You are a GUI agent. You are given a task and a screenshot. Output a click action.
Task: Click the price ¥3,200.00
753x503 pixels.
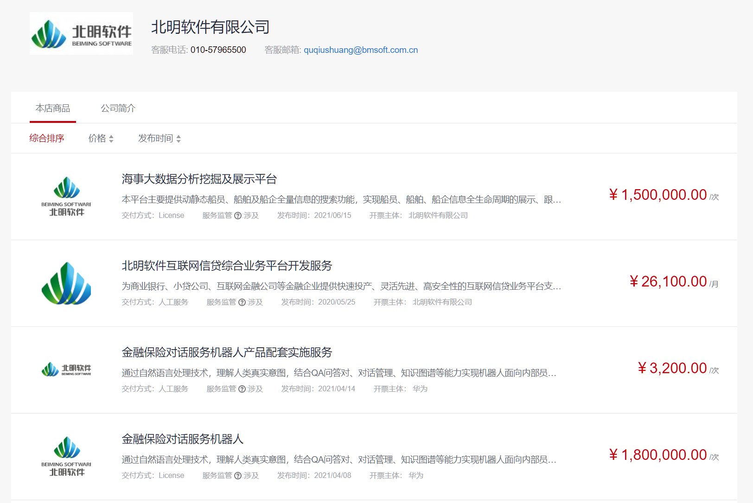(672, 368)
